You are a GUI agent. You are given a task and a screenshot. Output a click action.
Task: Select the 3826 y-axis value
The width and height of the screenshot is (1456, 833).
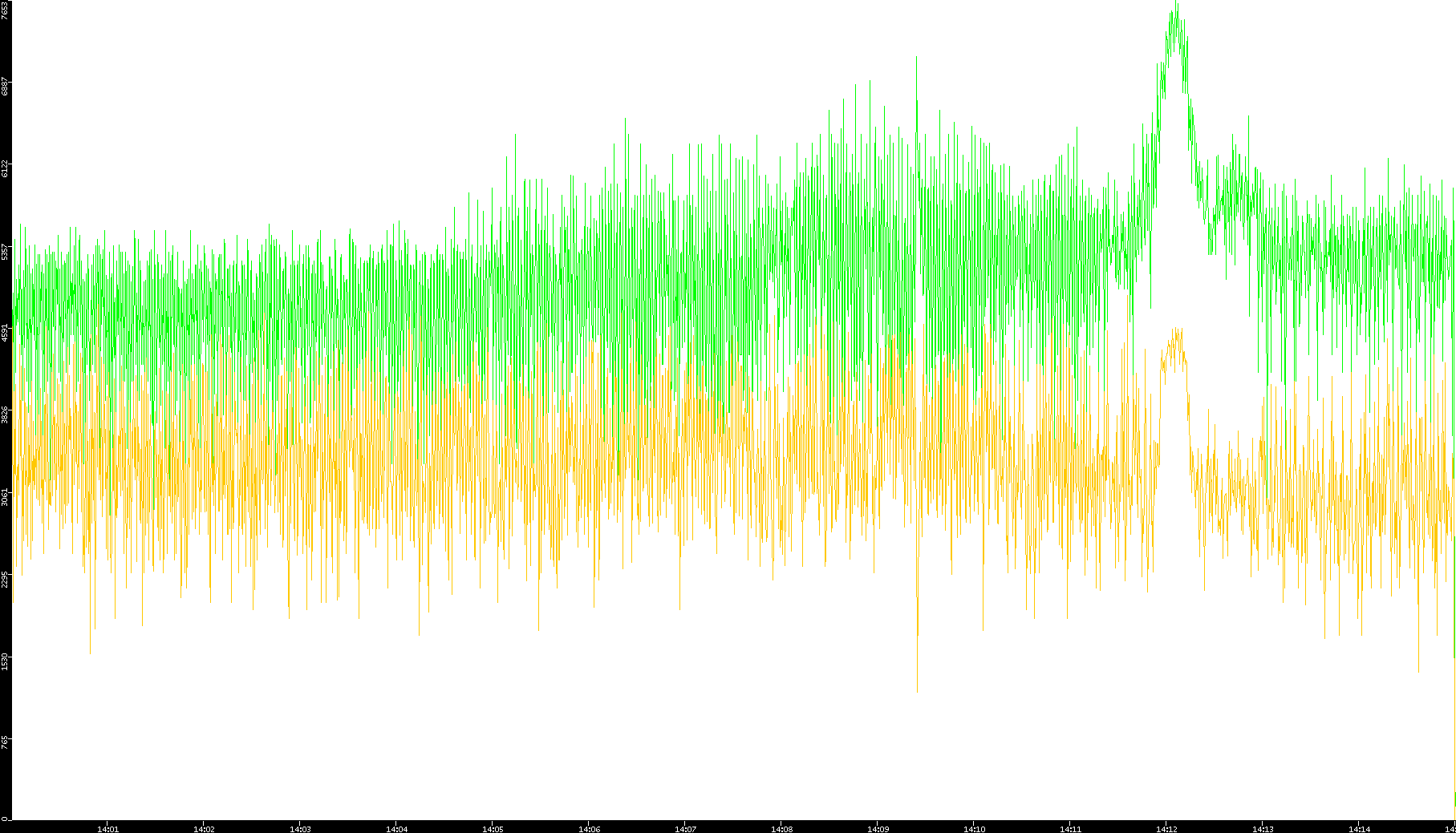click(x=5, y=414)
